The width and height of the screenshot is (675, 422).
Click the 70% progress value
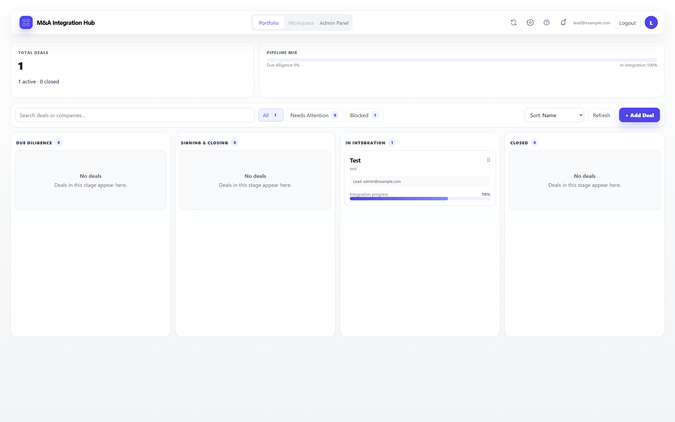pyautogui.click(x=486, y=194)
